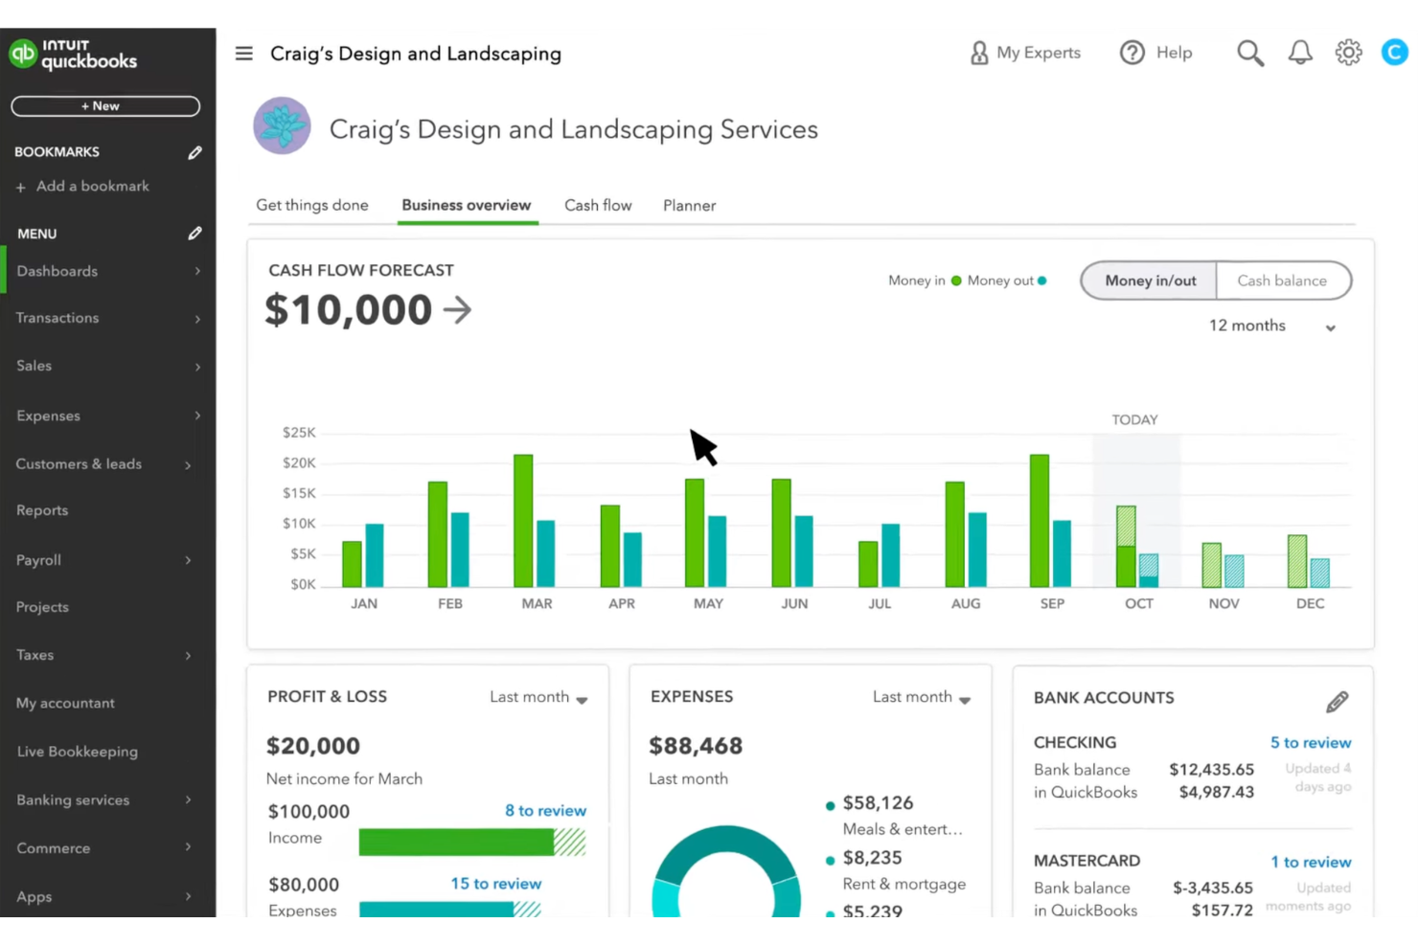Select the Money in/out toggle

[1150, 281]
